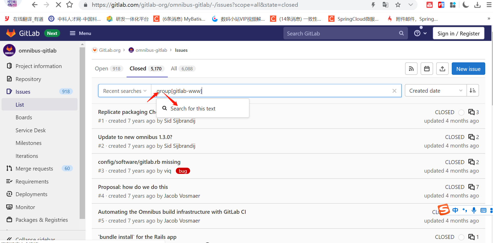Screen dimensions: 493x243
Task: Open Project information in sidebar
Action: tap(39, 66)
